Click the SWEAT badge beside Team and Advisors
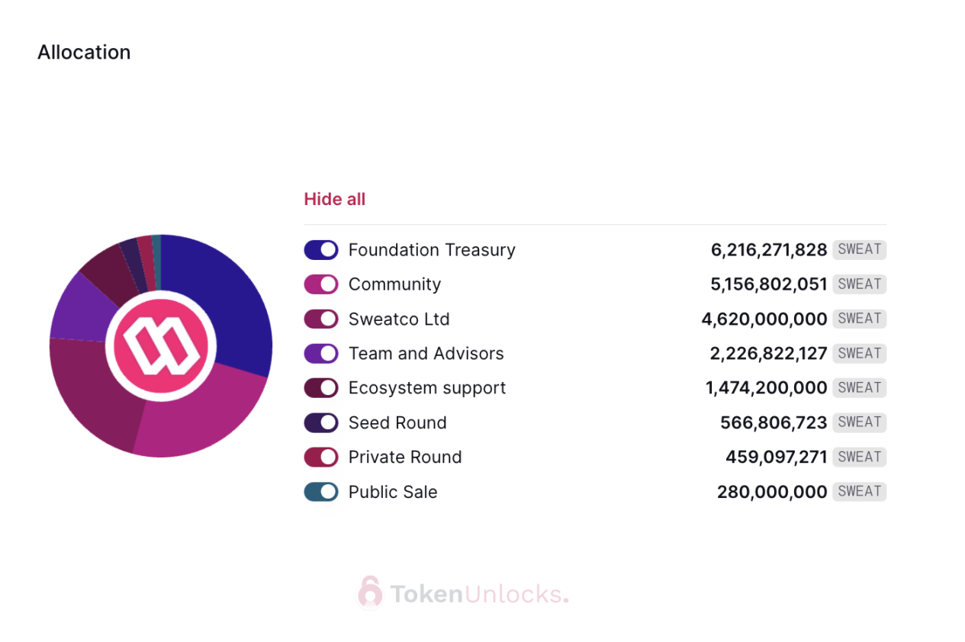Screen dimensions: 965x642 [859, 353]
